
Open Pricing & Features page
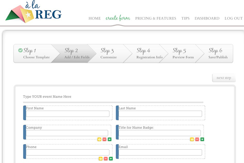155,18
